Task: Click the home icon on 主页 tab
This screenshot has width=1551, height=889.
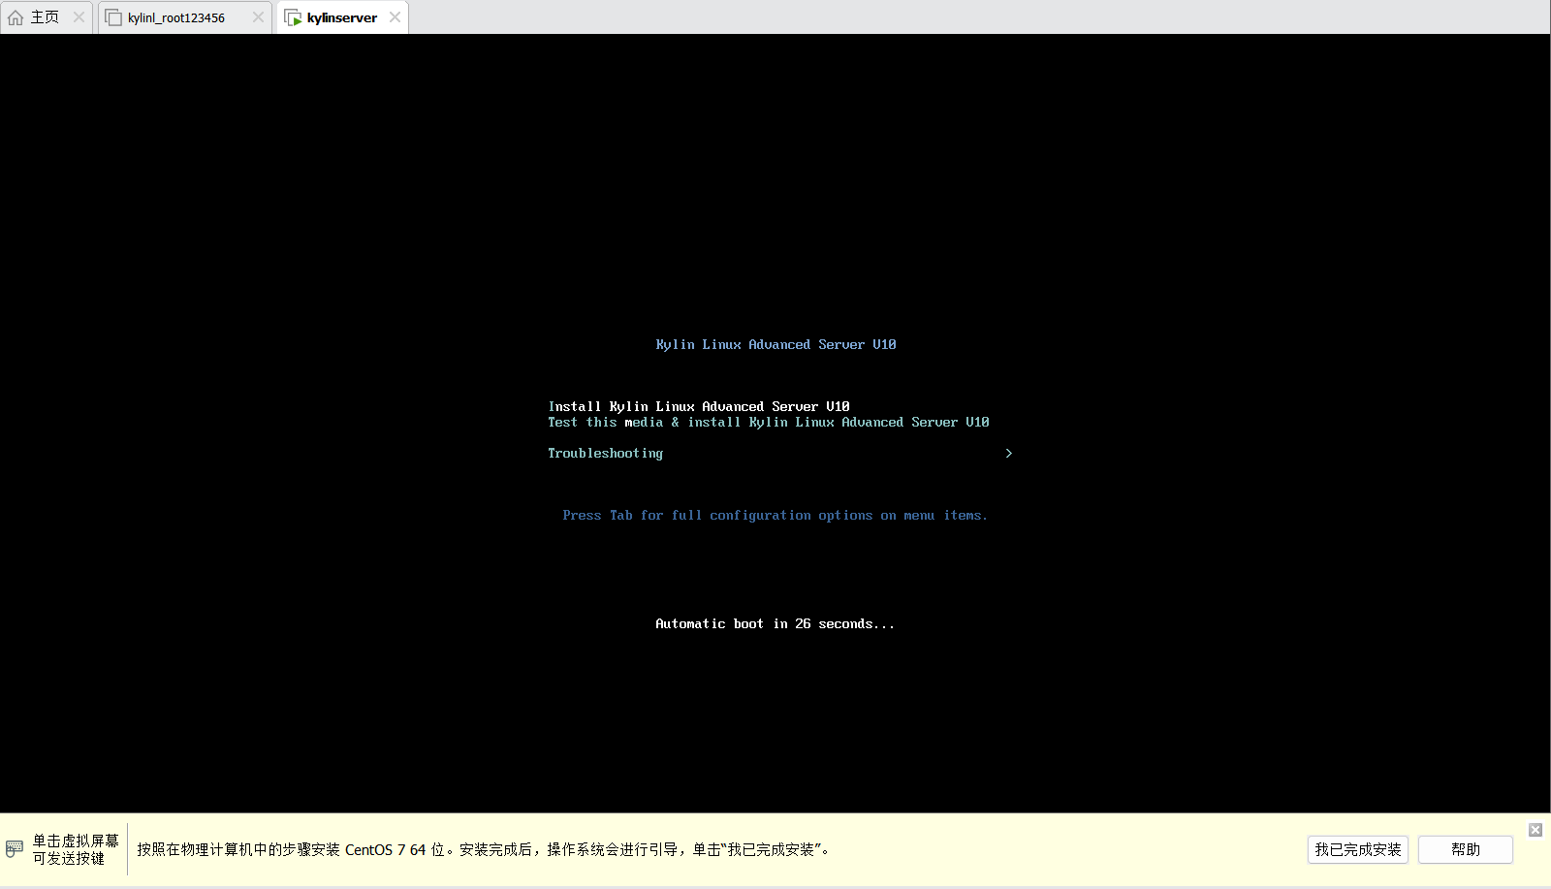Action: pos(16,17)
